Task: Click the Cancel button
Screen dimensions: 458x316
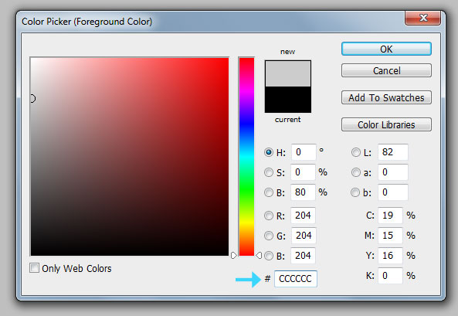Action: pyautogui.click(x=386, y=70)
